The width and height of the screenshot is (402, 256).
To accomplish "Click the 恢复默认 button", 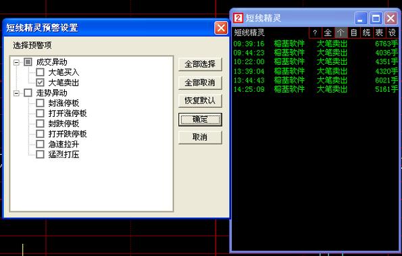I will tap(200, 101).
